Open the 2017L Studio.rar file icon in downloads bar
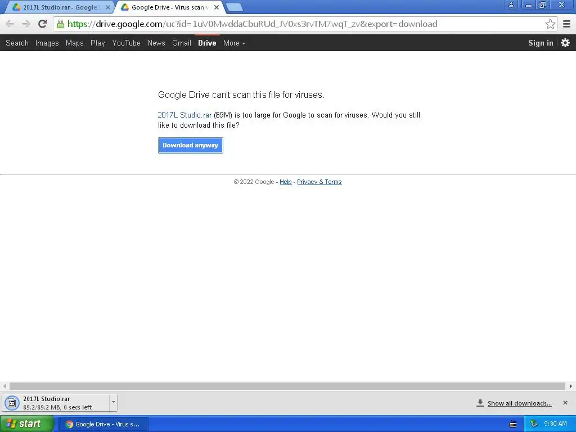The image size is (576, 432). pos(12,403)
